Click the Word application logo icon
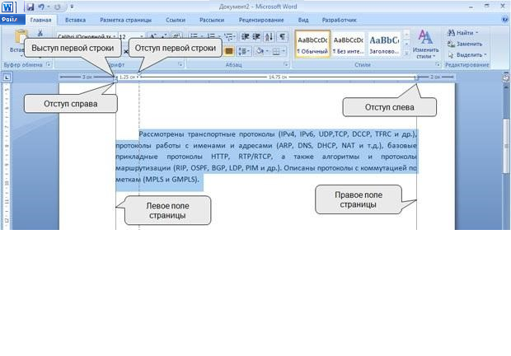This screenshot has width=511, height=356. (7, 7)
